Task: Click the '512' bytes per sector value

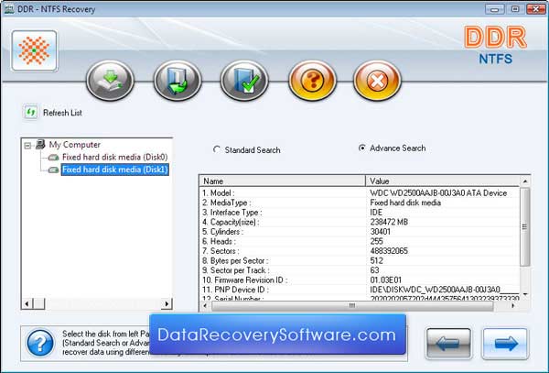Action: (x=376, y=261)
